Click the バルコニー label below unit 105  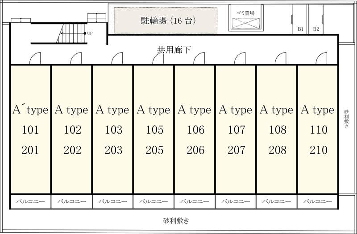click(x=154, y=201)
